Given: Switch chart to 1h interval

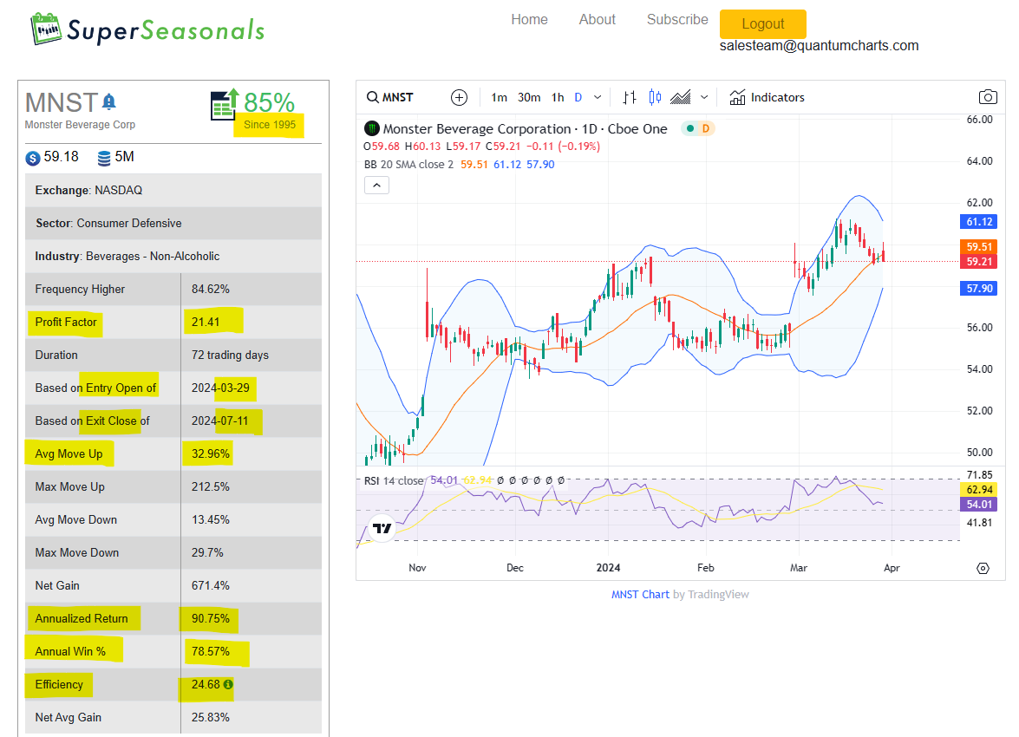Looking at the screenshot, I should click(x=558, y=97).
